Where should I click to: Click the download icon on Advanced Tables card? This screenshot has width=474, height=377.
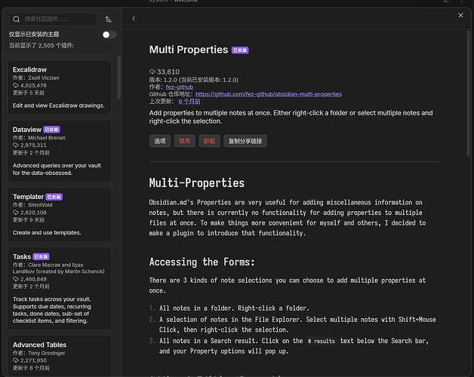pos(16,360)
